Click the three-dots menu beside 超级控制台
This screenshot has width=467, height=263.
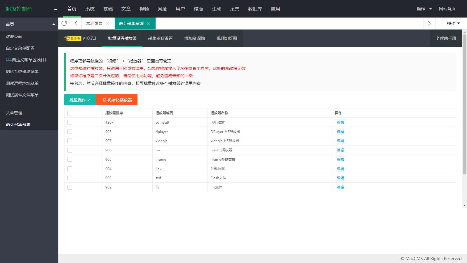pyautogui.click(x=55, y=9)
